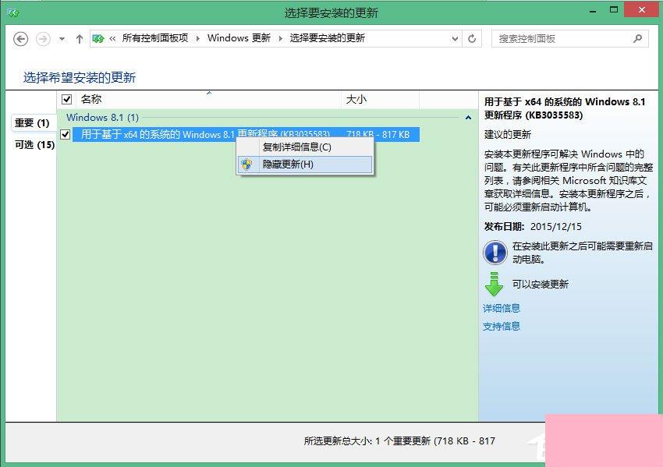
Task: Click the 建议的更新 label
Action: coord(508,134)
